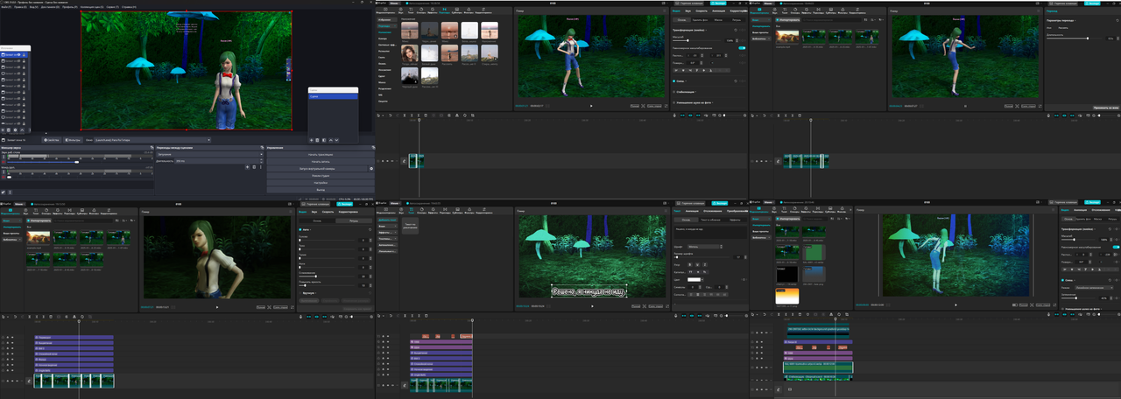The height and width of the screenshot is (399, 1121).
Task: Add a scene with plus icon in OBS Scenes dock
Action: coord(311,140)
